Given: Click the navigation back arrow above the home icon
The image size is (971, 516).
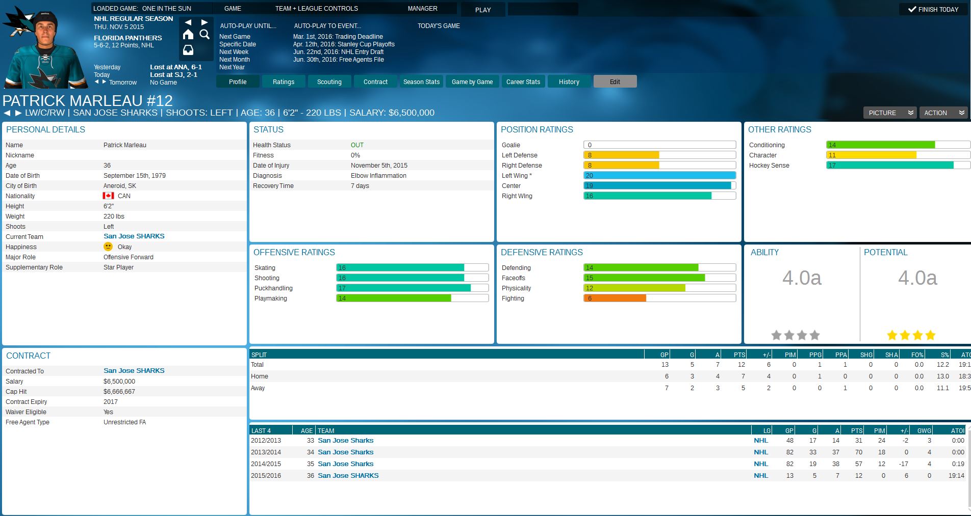Looking at the screenshot, I should 188,22.
